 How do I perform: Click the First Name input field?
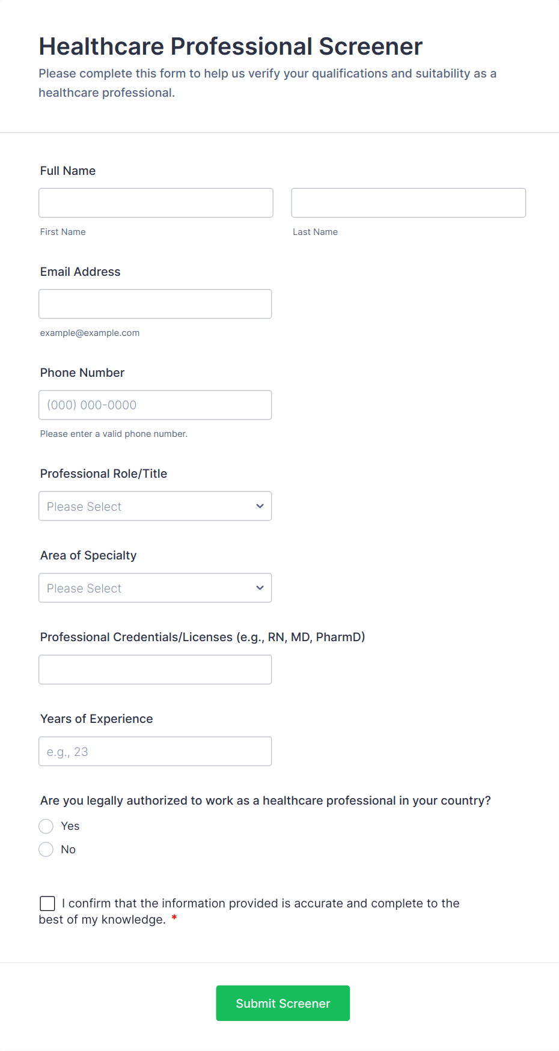point(156,203)
